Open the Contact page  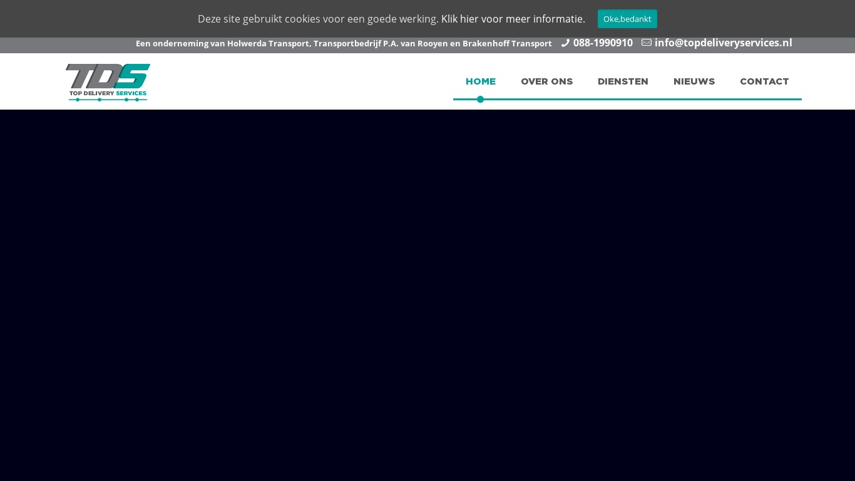(764, 81)
